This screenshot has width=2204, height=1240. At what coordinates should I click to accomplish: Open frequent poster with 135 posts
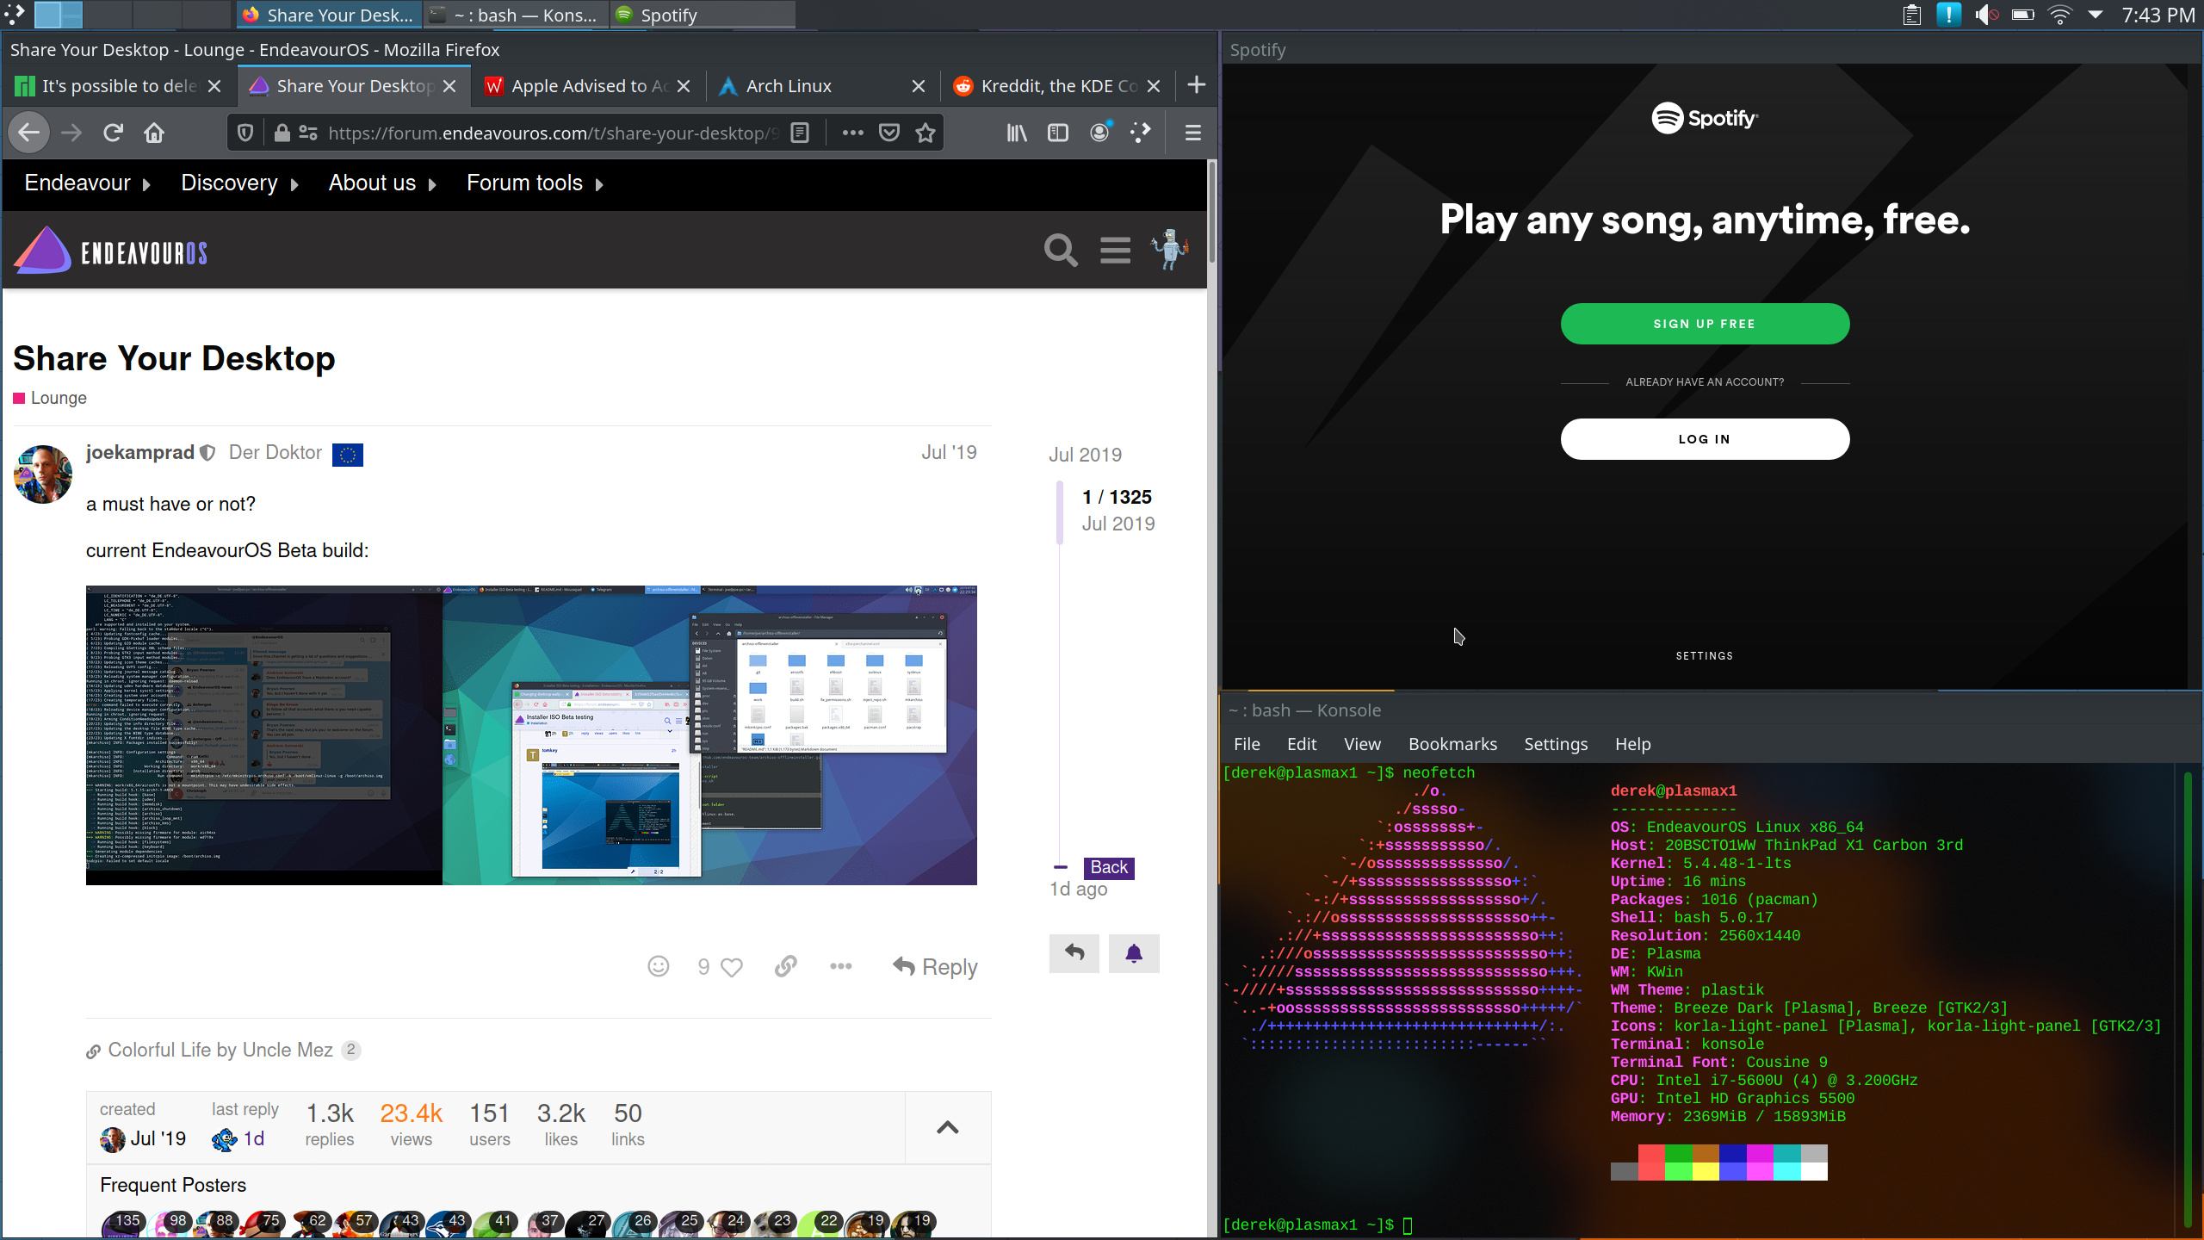pyautogui.click(x=121, y=1224)
